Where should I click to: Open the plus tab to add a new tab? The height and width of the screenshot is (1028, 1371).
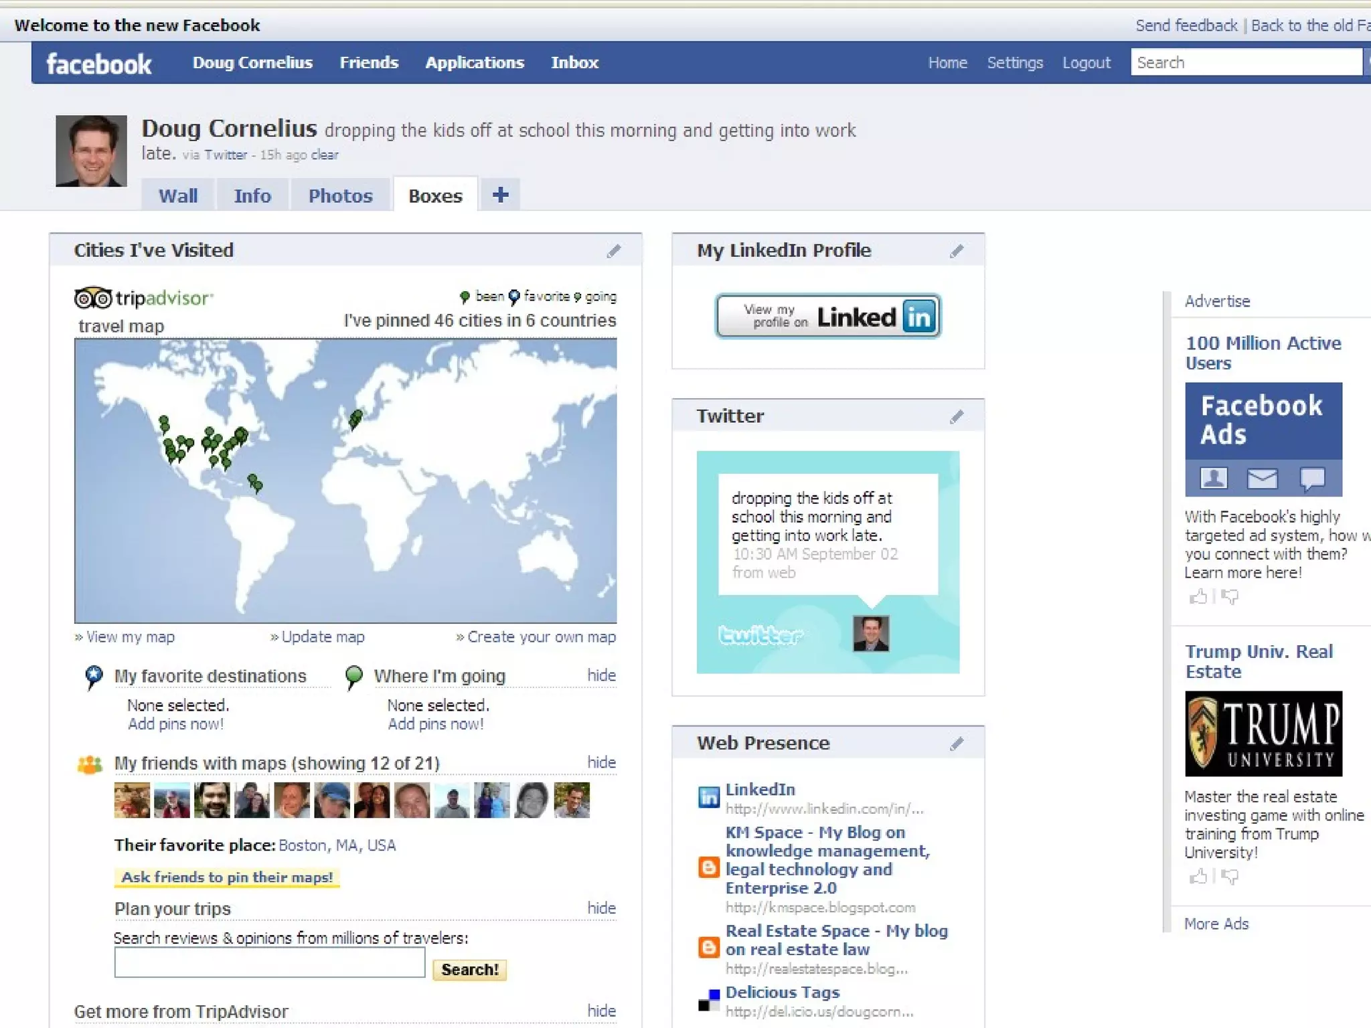click(500, 195)
